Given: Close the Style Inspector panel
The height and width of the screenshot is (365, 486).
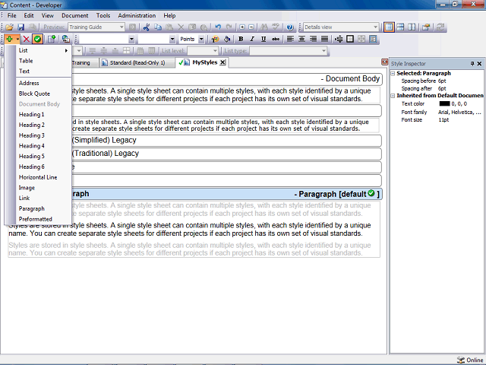Looking at the screenshot, I should pos(479,64).
